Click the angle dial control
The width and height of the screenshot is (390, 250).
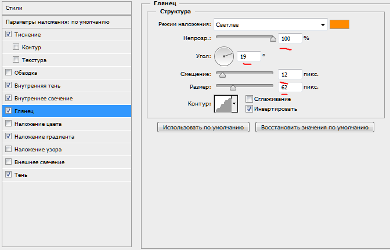click(x=223, y=56)
